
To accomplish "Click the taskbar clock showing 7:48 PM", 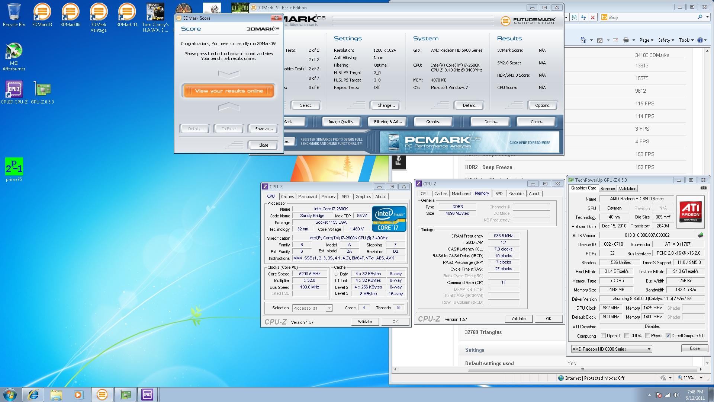I will (x=695, y=395).
